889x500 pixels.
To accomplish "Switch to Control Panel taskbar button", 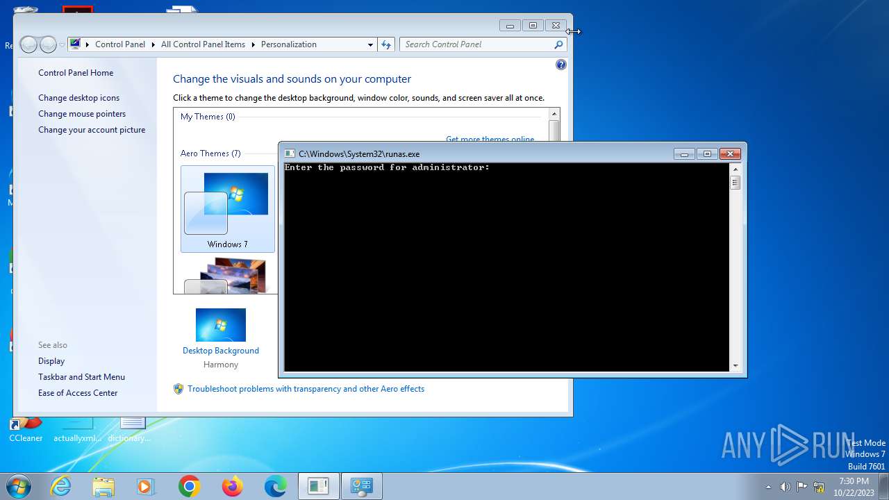I will click(362, 487).
